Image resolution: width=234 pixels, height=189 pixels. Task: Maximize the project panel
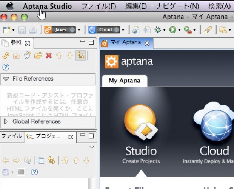[91, 136]
